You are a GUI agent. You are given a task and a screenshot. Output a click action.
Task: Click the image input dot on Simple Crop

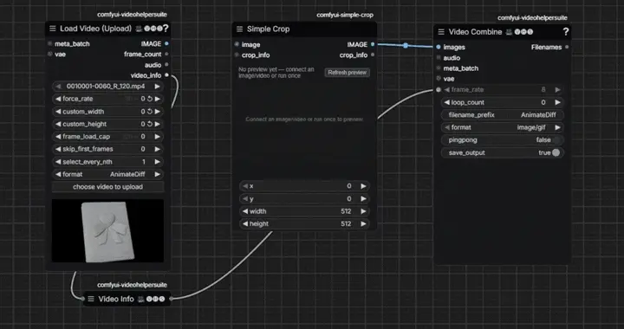pos(237,44)
